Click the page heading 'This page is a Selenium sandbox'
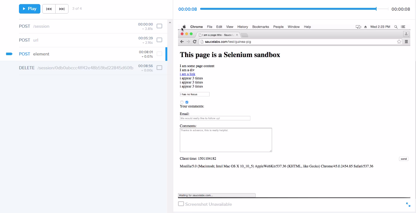Image resolution: width=416 pixels, height=213 pixels. click(230, 55)
